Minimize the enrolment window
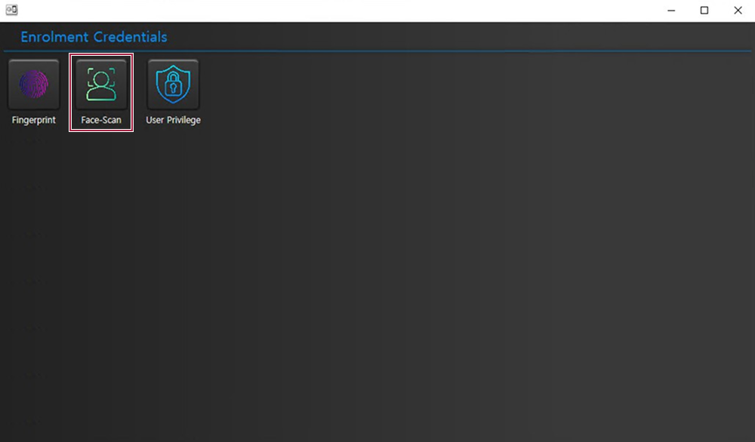Viewport: 755px width, 442px height. coord(670,11)
